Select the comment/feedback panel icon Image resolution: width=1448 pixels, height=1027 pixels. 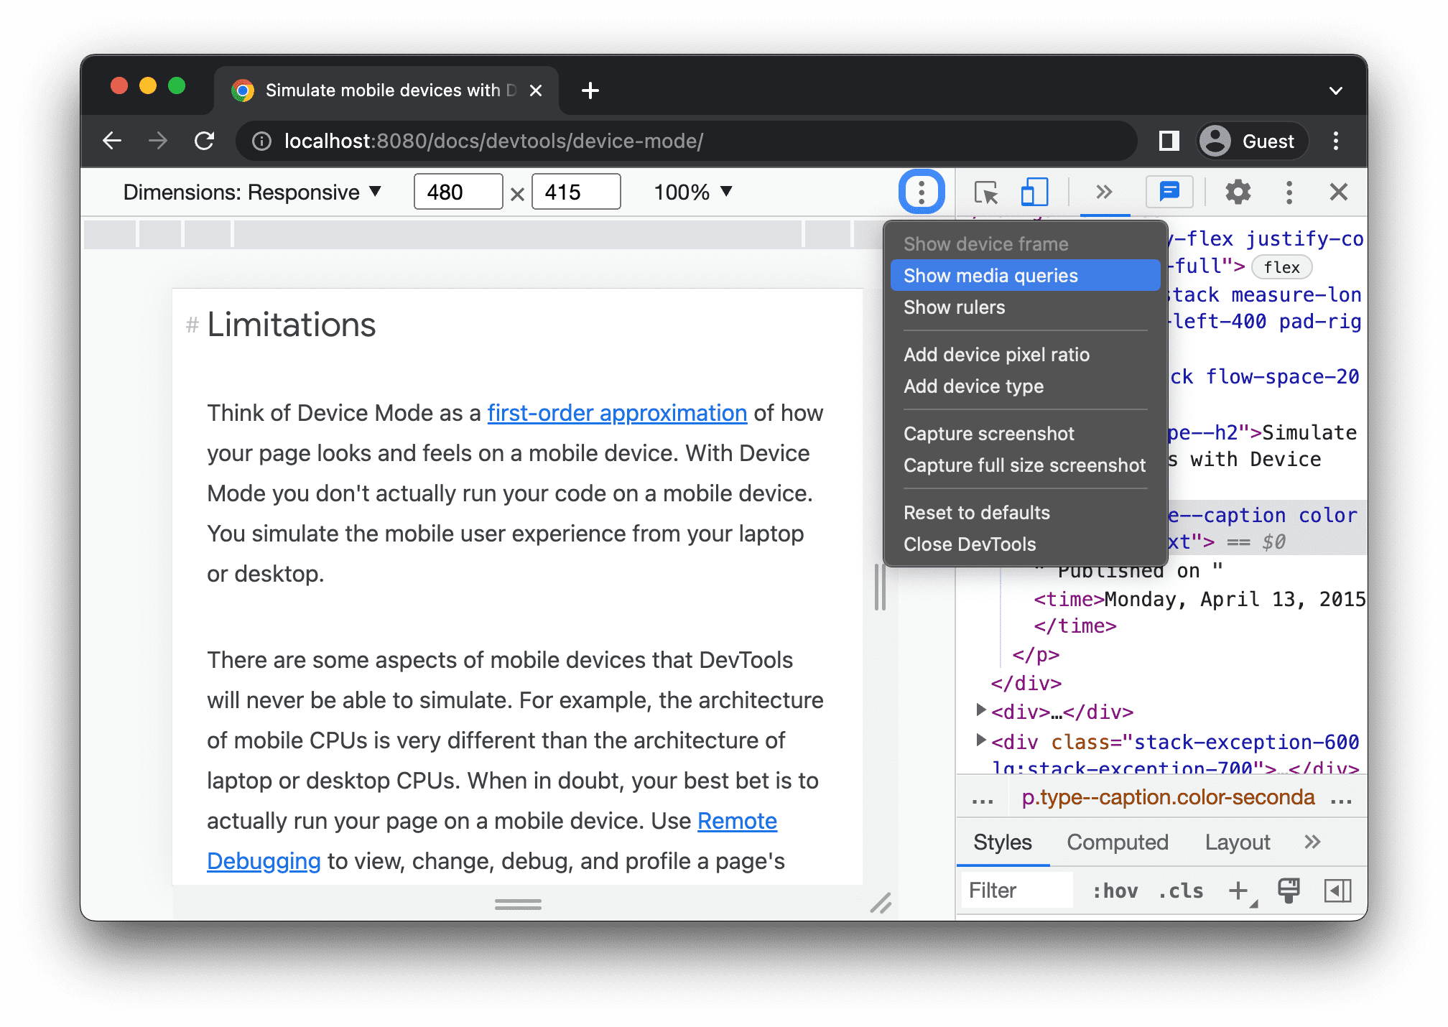coord(1170,190)
